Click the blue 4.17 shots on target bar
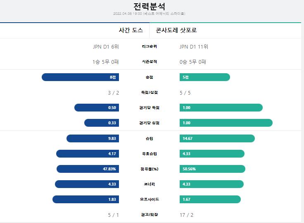The width and height of the screenshot is (304, 223). coord(88,154)
